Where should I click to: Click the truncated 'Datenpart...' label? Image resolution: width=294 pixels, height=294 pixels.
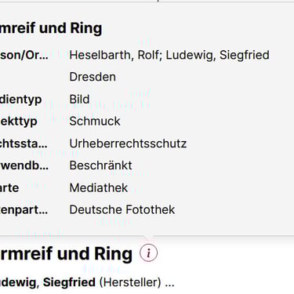[24, 210]
